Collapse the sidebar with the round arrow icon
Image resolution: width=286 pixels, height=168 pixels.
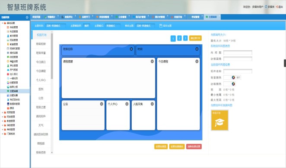(x=27, y=18)
